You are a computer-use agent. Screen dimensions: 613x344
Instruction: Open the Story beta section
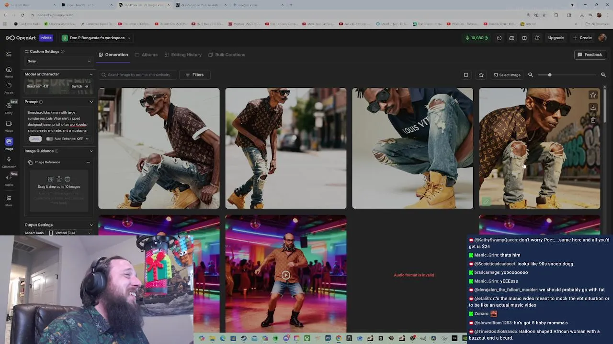(x=9, y=108)
